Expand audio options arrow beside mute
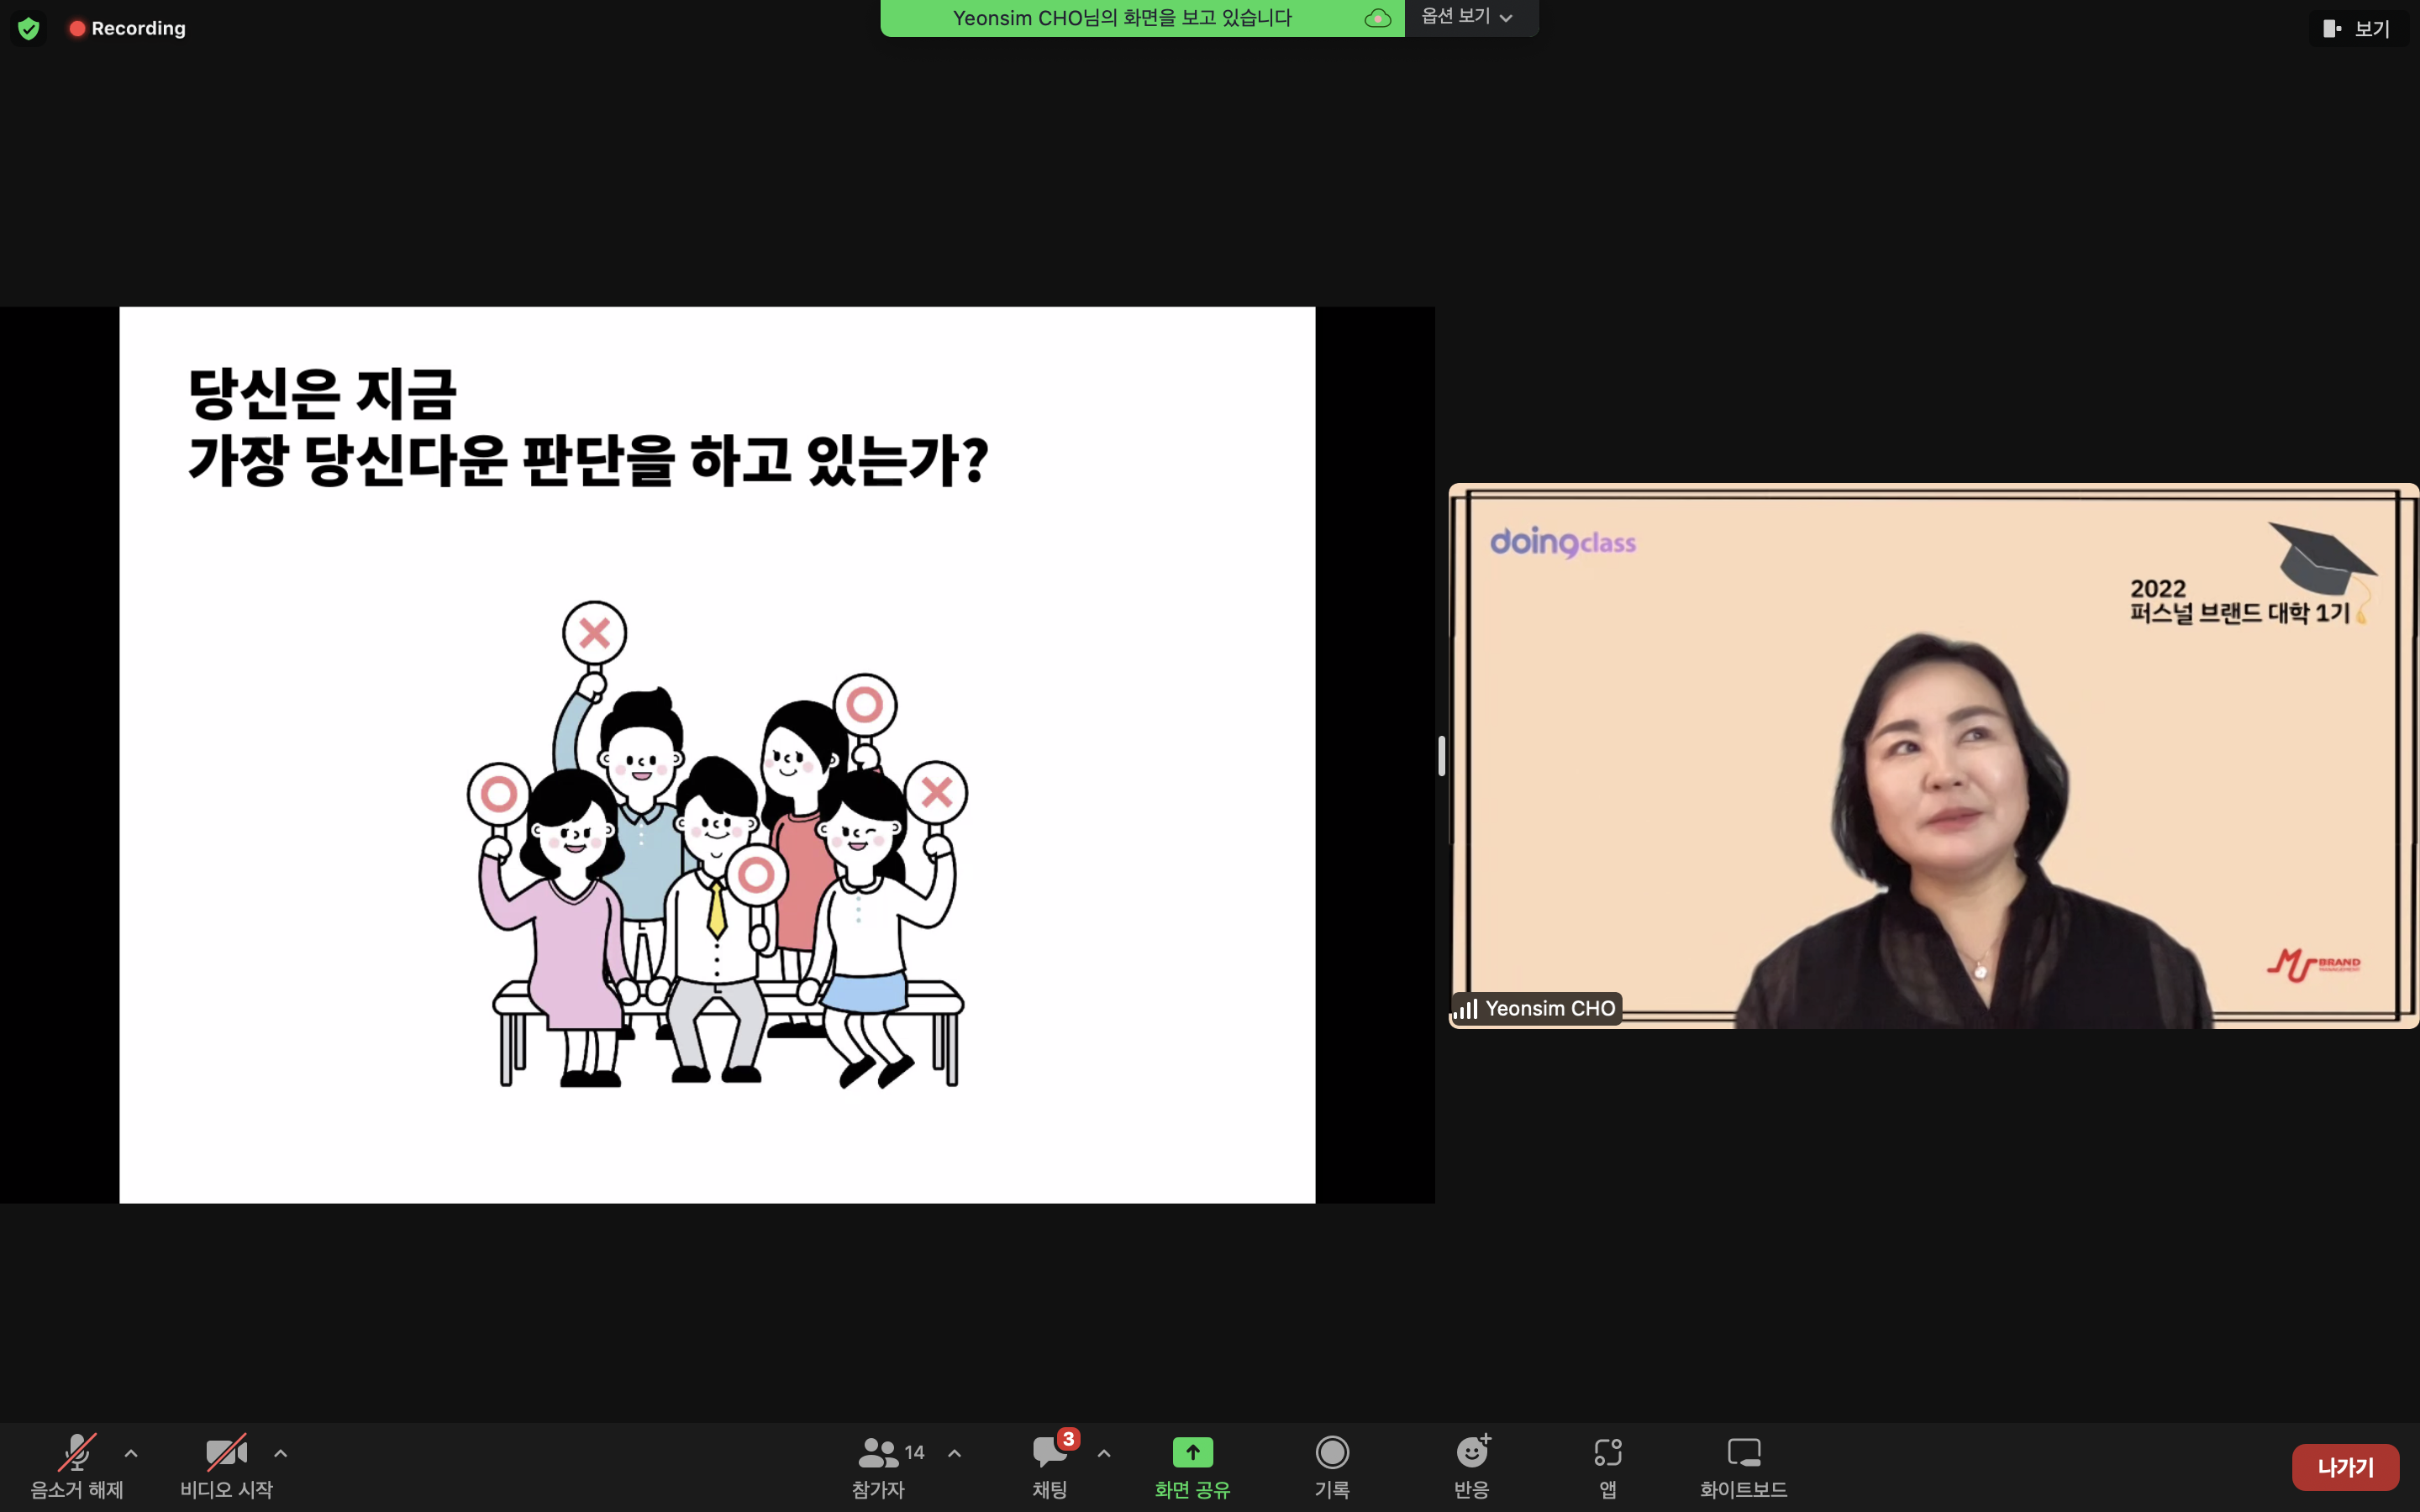The image size is (2420, 1512). (x=131, y=1453)
